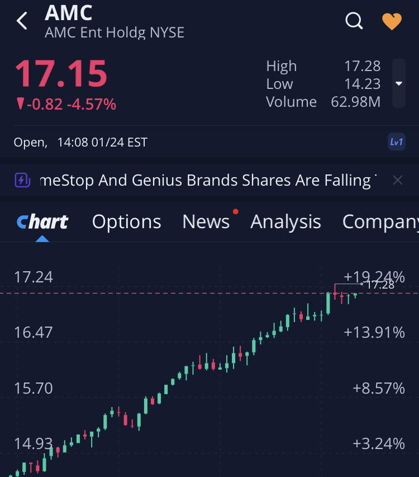The height and width of the screenshot is (477, 419).
Task: Switch to the Options tab
Action: click(126, 222)
